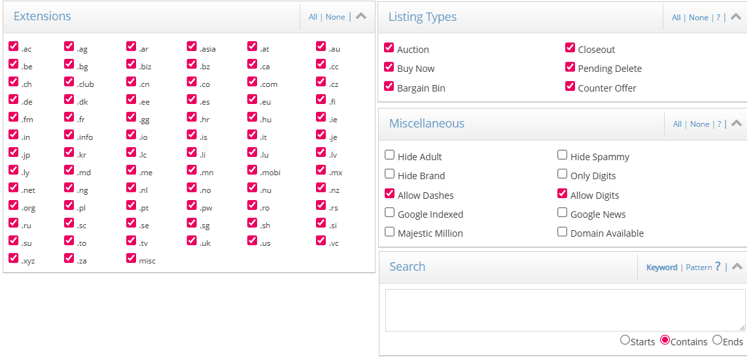This screenshot has width=753, height=359.
Task: Select All in Miscellaneous panel
Action: (677, 124)
